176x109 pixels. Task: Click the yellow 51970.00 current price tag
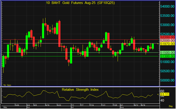click(x=167, y=44)
